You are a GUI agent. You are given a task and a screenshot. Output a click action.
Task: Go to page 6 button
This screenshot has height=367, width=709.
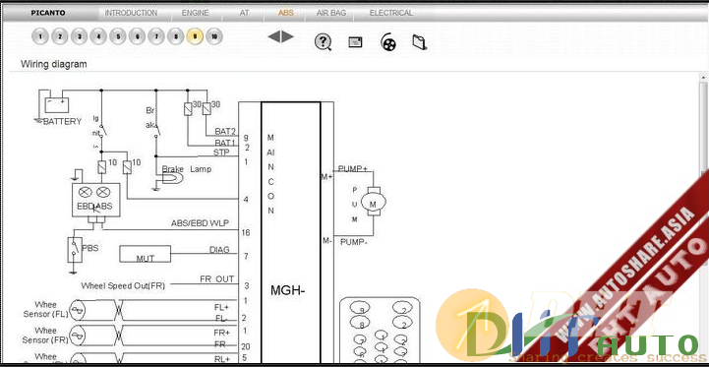coord(137,36)
